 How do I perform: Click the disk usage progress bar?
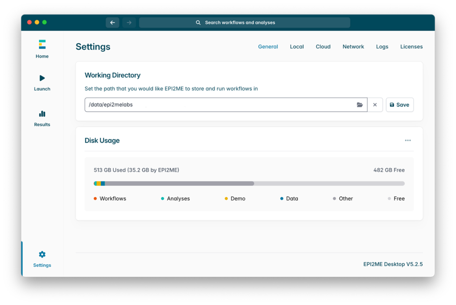pyautogui.click(x=249, y=183)
